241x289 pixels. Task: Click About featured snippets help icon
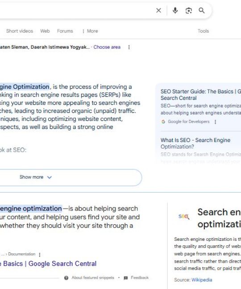[66, 278]
